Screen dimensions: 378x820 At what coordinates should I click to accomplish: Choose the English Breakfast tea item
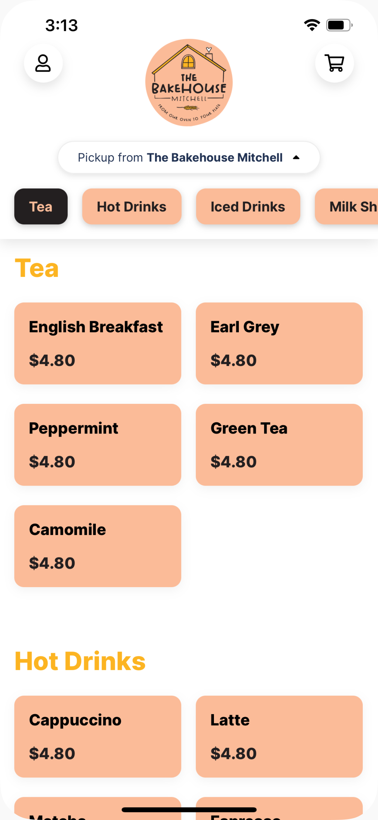[x=98, y=343]
